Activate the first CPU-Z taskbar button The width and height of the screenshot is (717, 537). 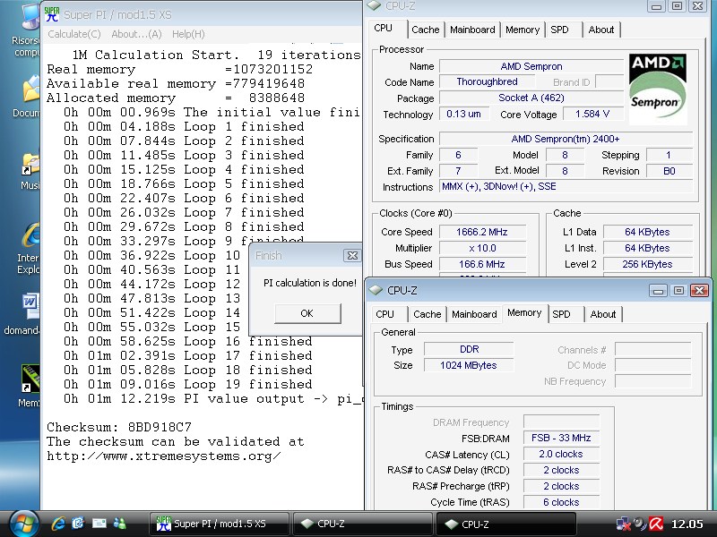point(362,524)
